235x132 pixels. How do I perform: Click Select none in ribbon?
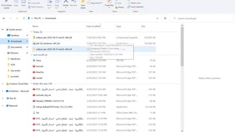(134, 3)
